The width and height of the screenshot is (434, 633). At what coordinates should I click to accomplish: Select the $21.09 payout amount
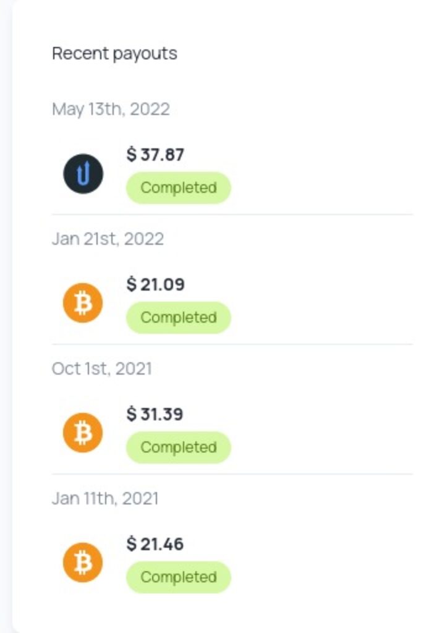coord(155,284)
